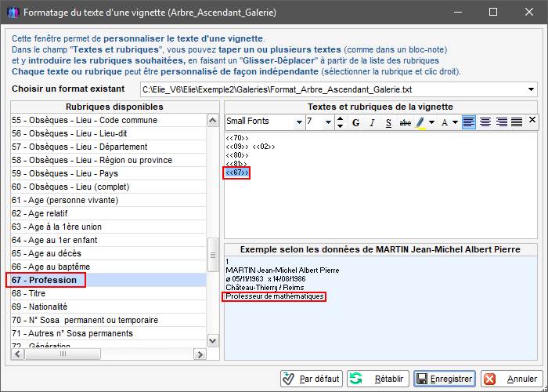548x392 pixels.
Task: Click the <<81>> tag in editor
Action: (x=236, y=163)
